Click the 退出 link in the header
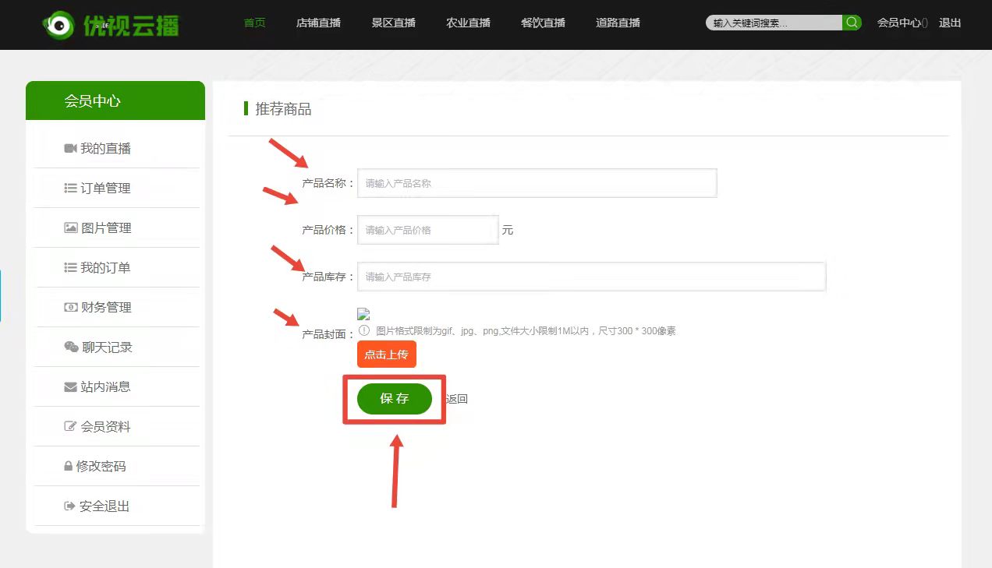992x568 pixels. pos(950,23)
